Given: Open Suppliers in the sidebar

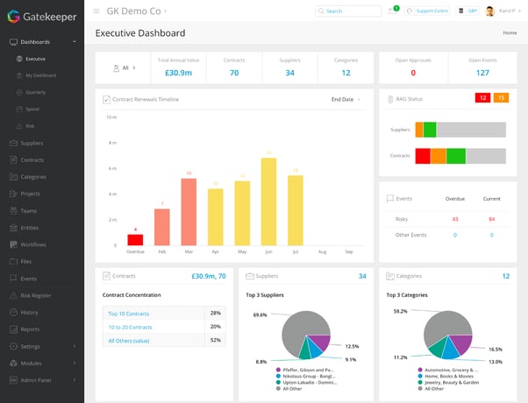Looking at the screenshot, I should coord(32,143).
